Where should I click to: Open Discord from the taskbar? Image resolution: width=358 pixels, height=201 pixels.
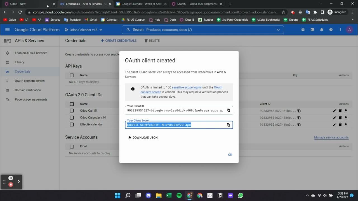148,195
